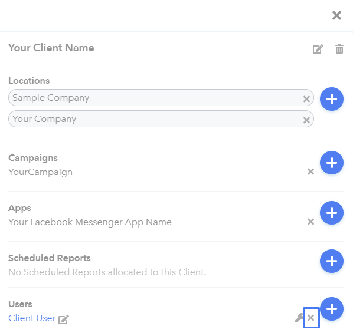Click the Your Client Name heading
Screen dimensions: 353x336
pyautogui.click(x=51, y=48)
